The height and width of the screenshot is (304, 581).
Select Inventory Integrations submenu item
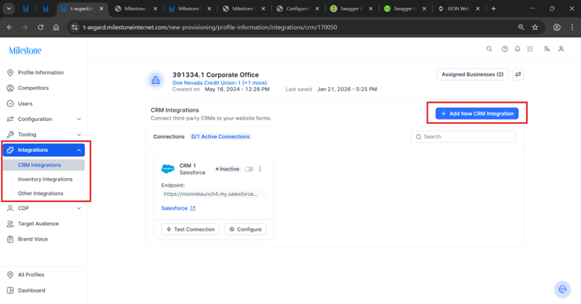(x=44, y=179)
